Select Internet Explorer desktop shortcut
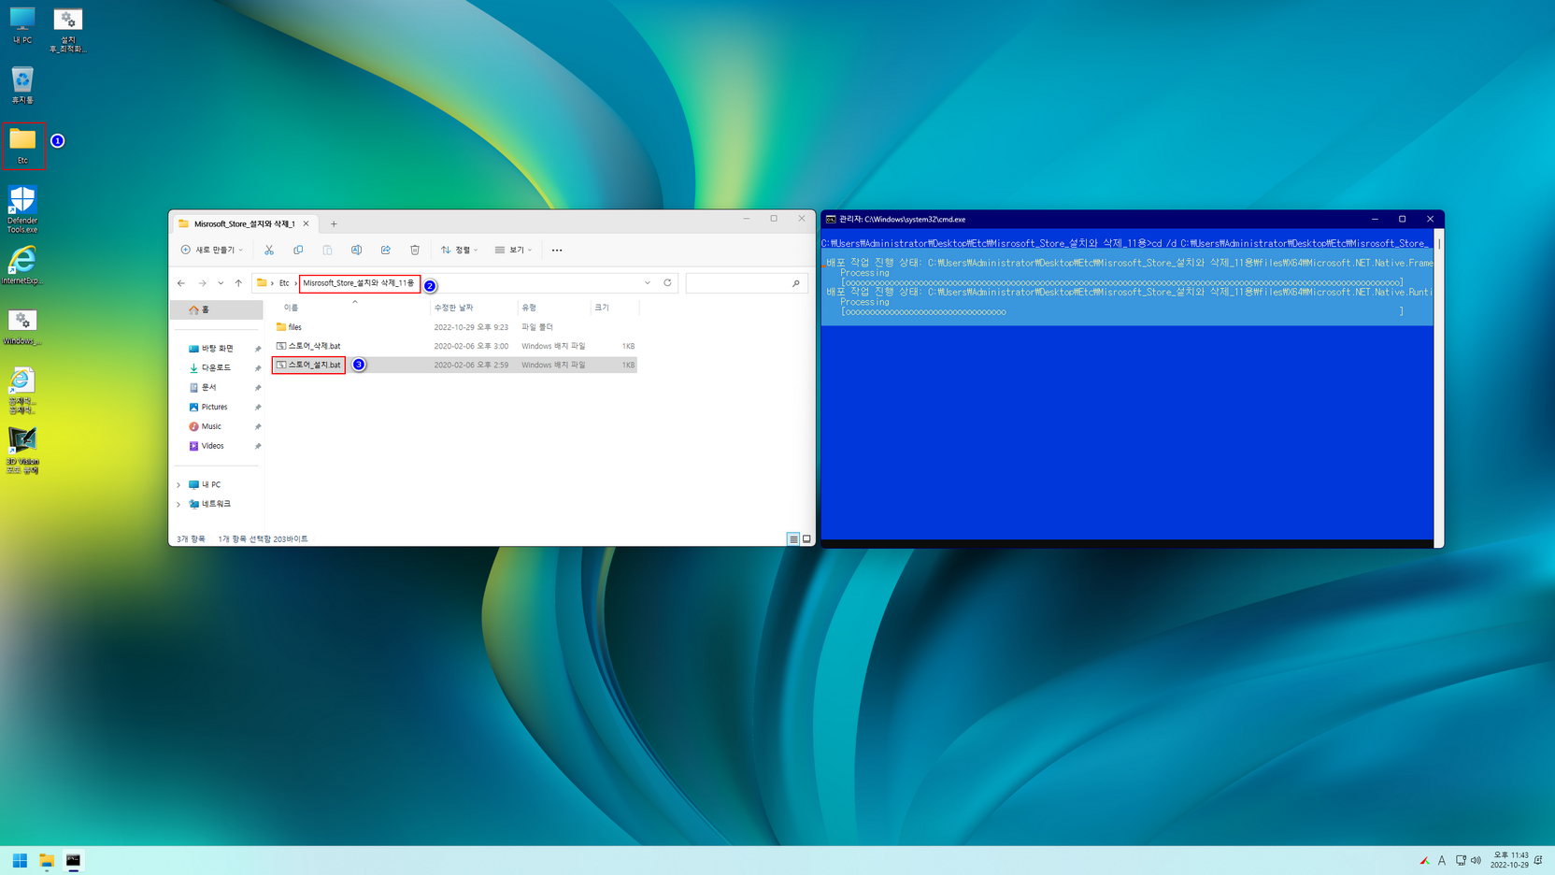 tap(22, 265)
